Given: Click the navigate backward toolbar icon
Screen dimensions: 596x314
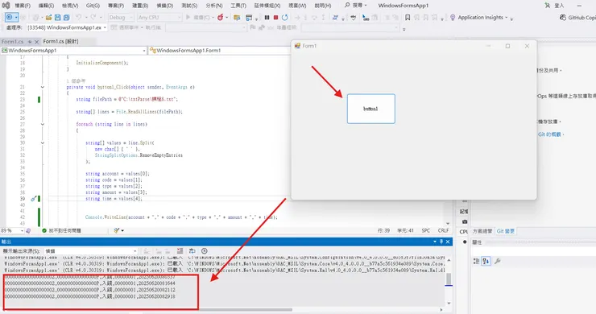Looking at the screenshot, I should point(9,18).
